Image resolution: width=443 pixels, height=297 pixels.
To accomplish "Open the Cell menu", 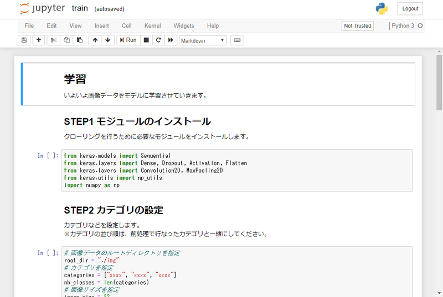I will pos(127,25).
